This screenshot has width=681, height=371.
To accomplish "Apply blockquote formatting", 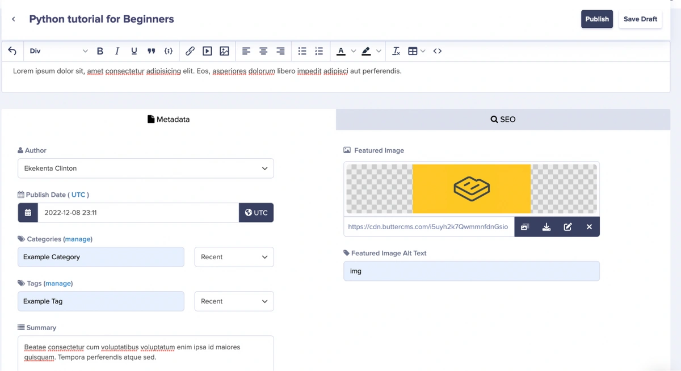I will coord(151,51).
